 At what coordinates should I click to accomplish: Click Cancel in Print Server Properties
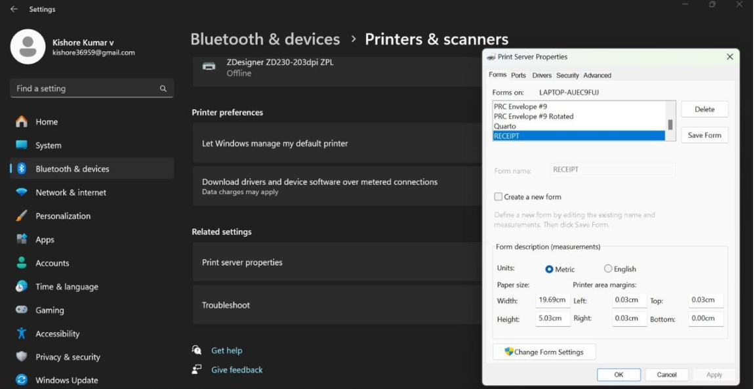coord(667,375)
